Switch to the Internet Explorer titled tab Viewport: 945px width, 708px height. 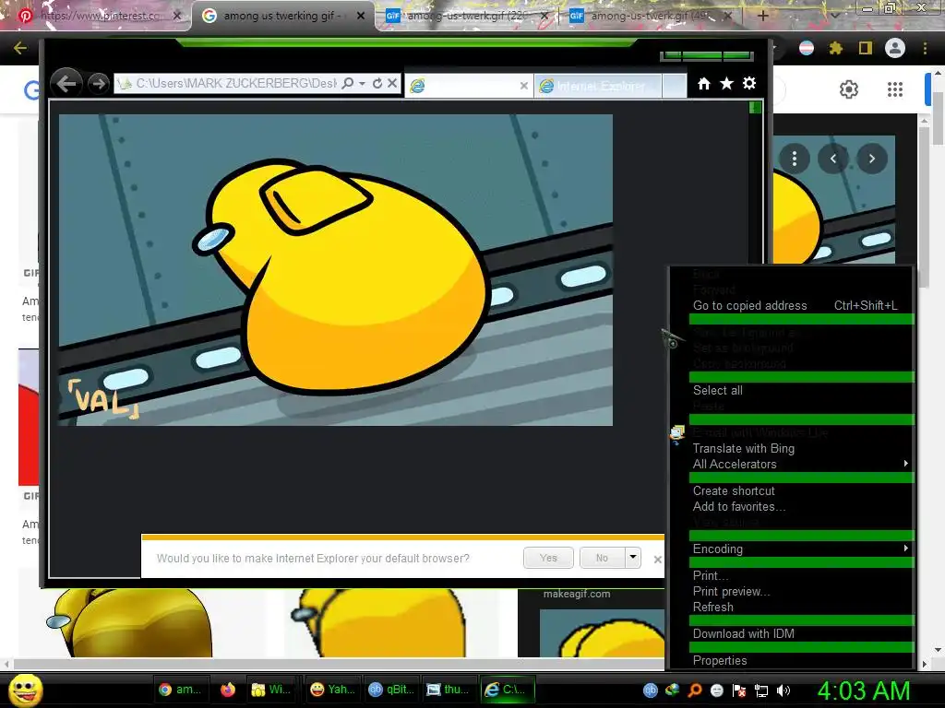(x=597, y=86)
